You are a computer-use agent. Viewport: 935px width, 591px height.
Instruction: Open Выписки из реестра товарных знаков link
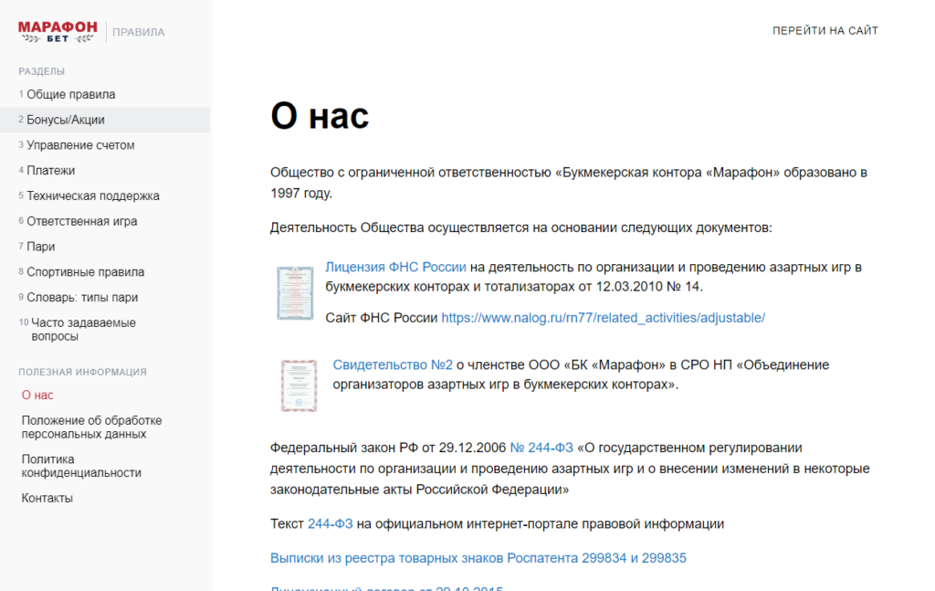point(478,558)
